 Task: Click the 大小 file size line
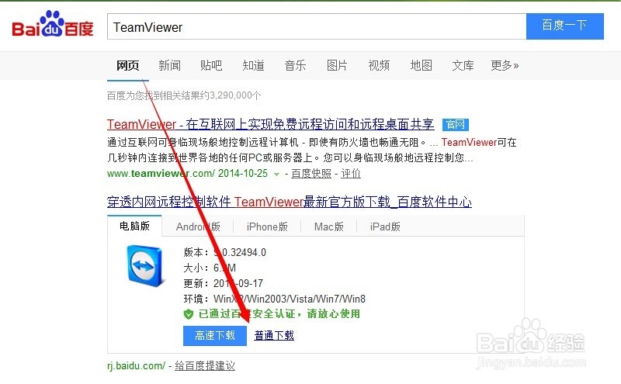(x=210, y=268)
